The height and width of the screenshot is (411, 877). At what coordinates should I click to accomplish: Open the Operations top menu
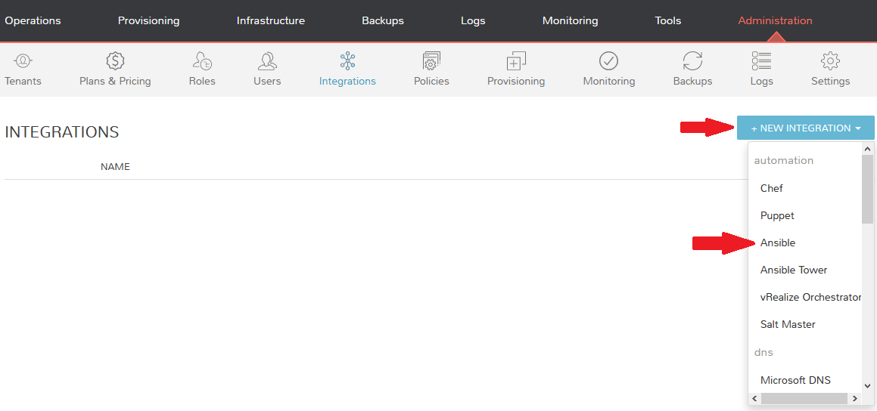(x=33, y=20)
